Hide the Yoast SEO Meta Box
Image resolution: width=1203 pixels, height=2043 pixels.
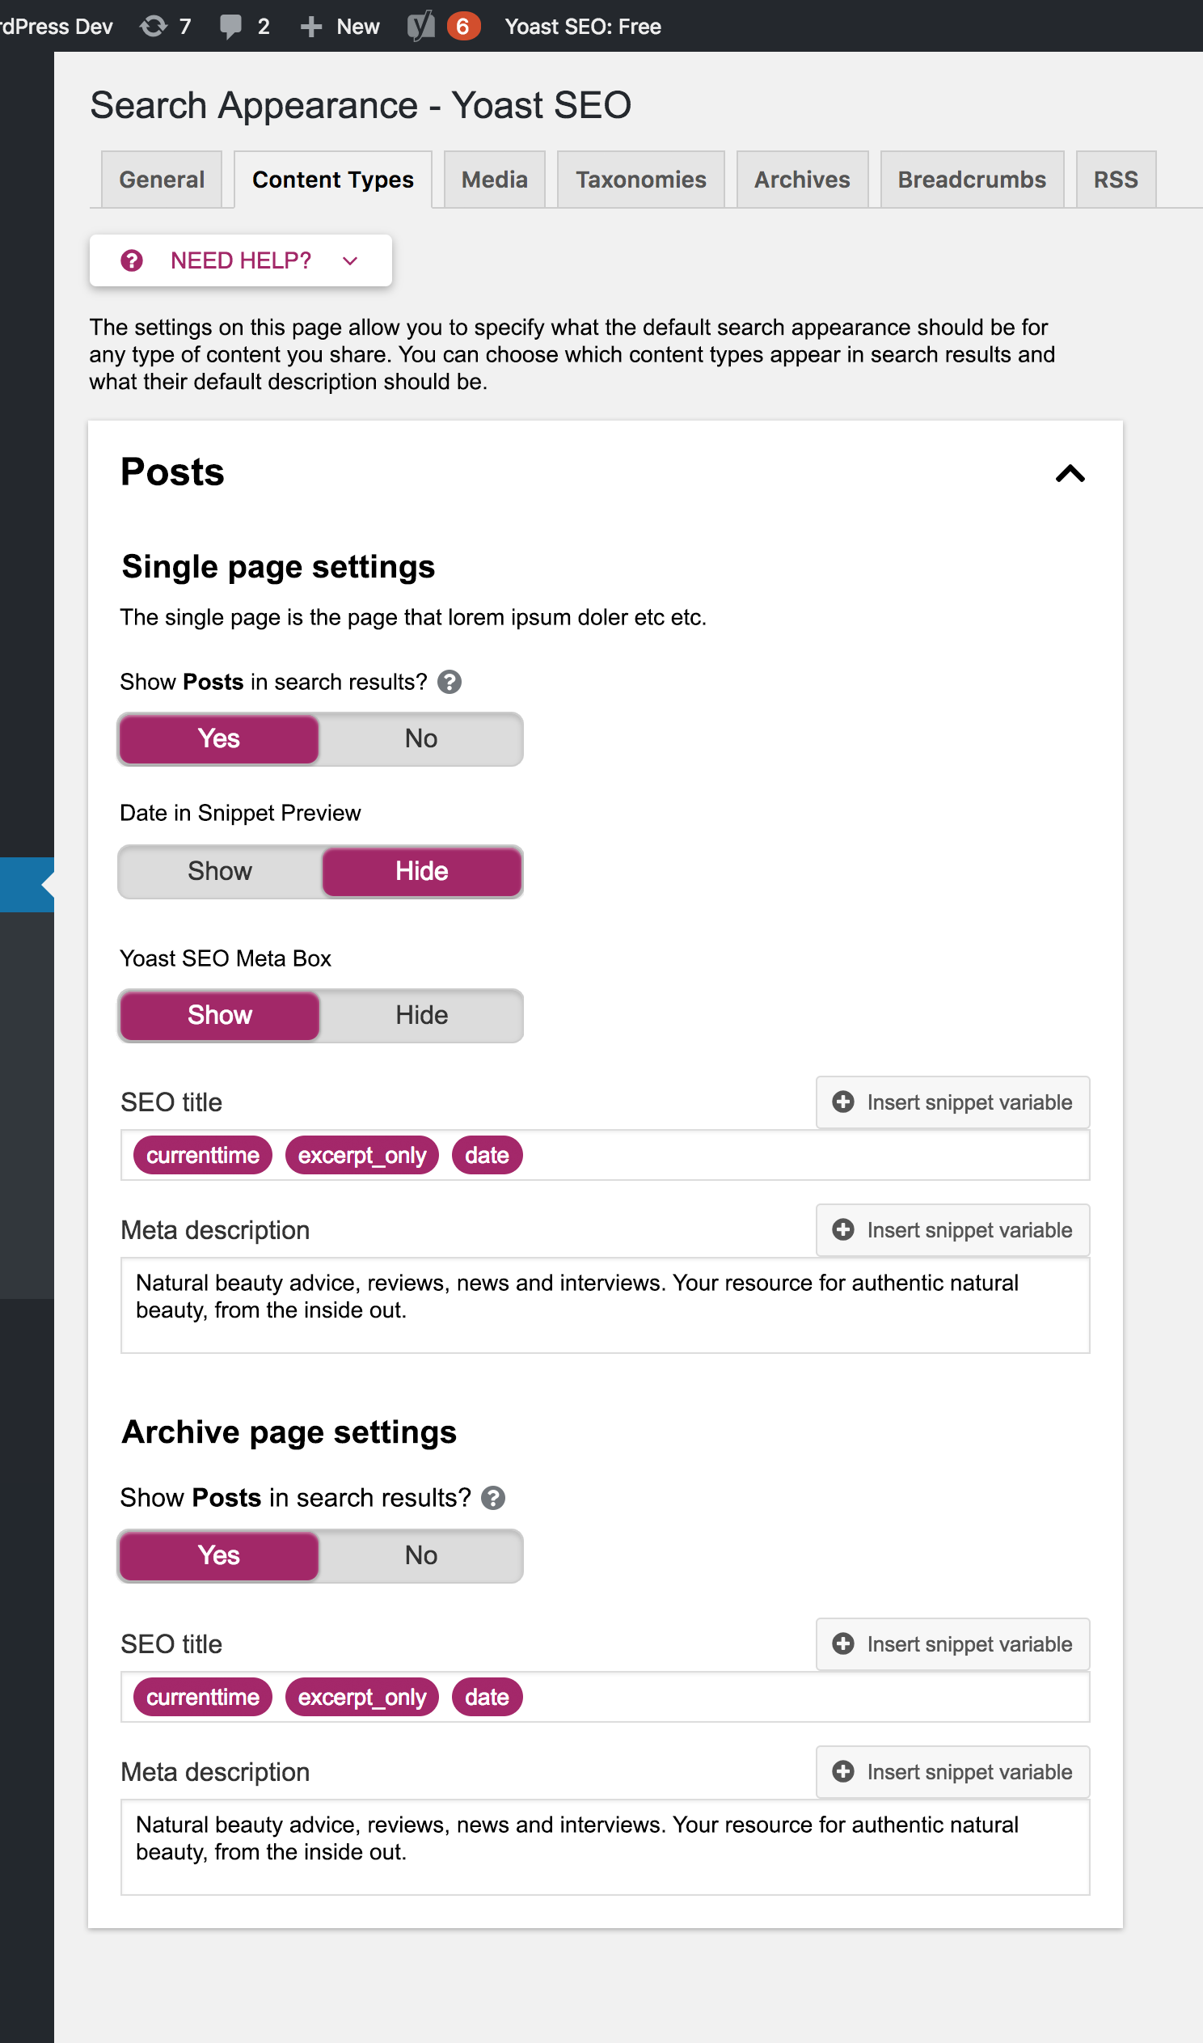tap(420, 1014)
